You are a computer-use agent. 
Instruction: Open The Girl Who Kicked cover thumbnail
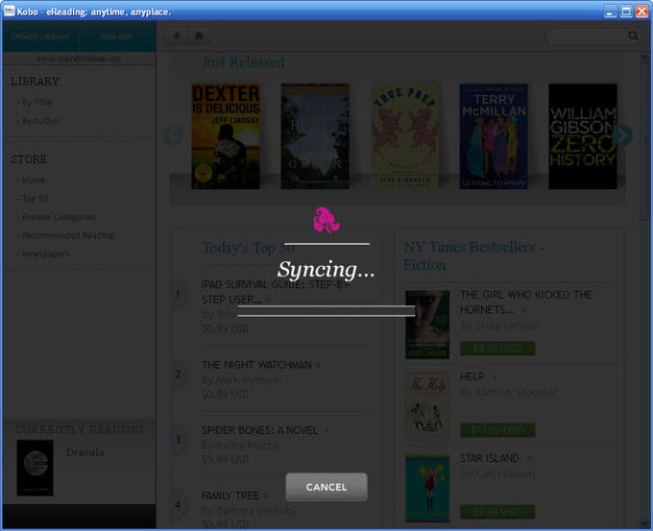coord(427,325)
